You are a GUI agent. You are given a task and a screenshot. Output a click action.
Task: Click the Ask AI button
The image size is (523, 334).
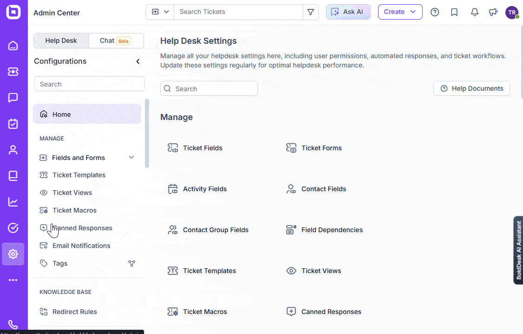tap(348, 12)
